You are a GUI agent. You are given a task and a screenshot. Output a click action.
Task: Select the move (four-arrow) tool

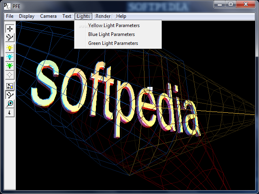(x=10, y=29)
